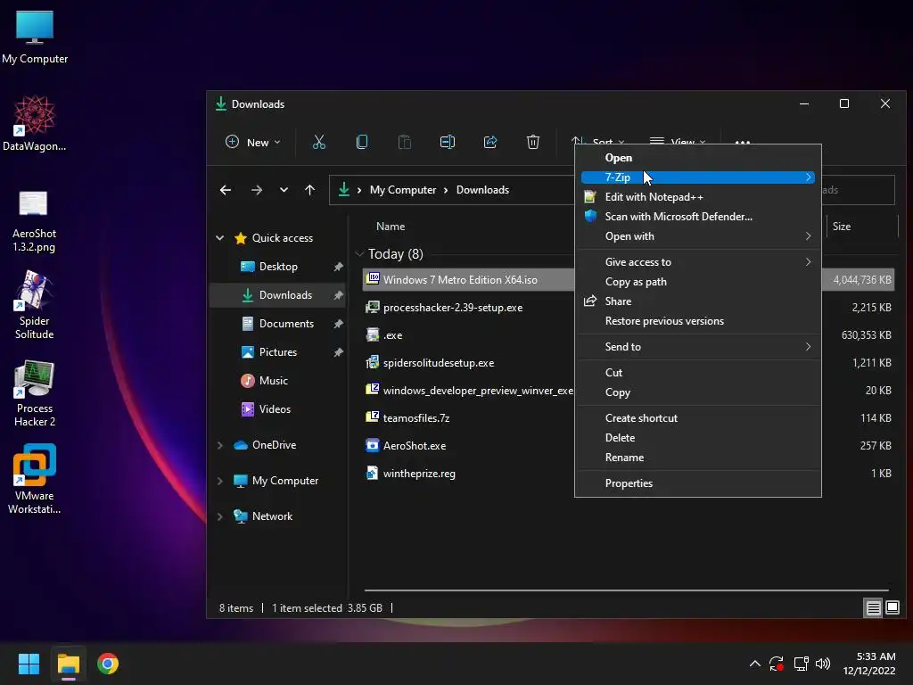Click Delete in the context menu

pyautogui.click(x=697, y=438)
